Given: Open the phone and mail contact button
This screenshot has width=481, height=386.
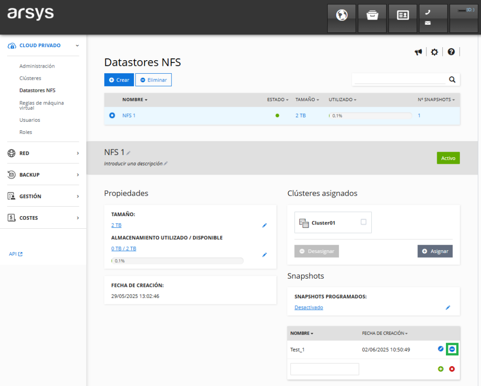Looking at the screenshot, I should click(x=433, y=18).
